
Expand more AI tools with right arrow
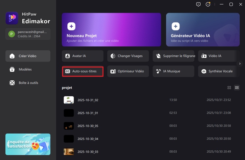(240, 64)
